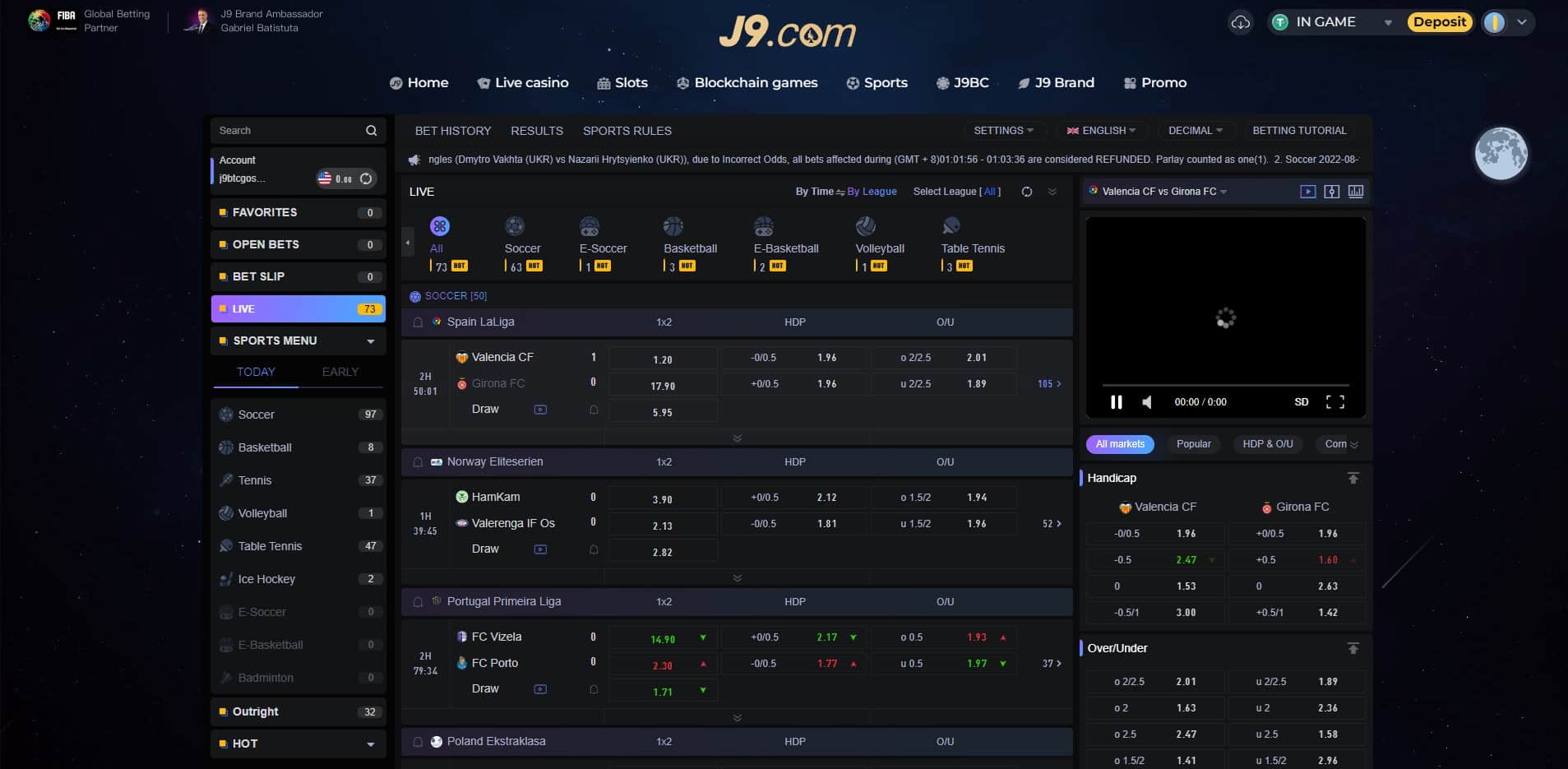This screenshot has width=1568, height=769.
Task: Toggle HamKam vs Valerenga match bell
Action: click(x=594, y=549)
